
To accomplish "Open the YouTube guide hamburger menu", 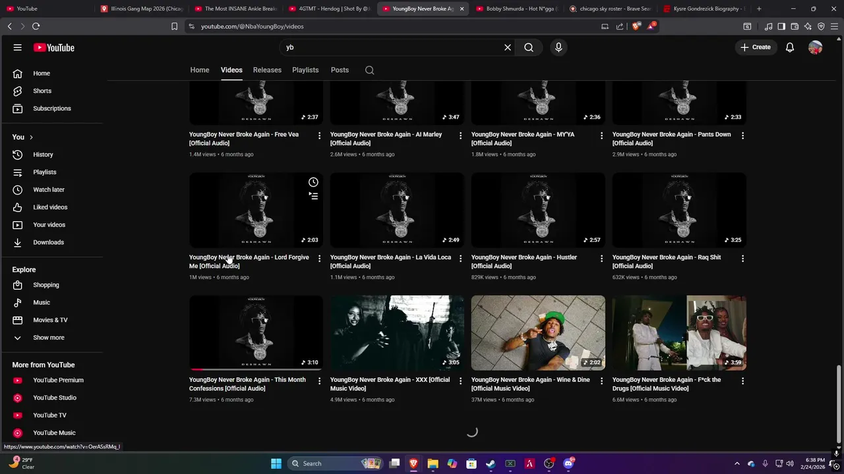I will coord(18,47).
